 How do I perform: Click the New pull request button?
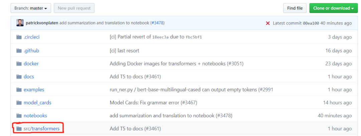pyautogui.click(x=74, y=8)
